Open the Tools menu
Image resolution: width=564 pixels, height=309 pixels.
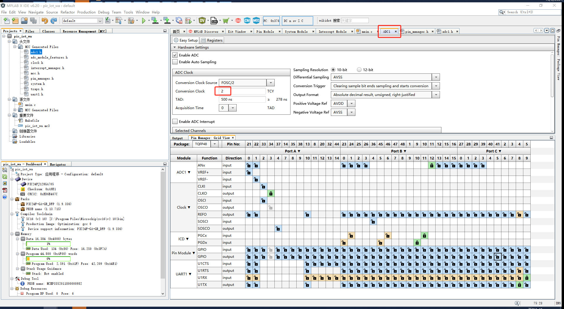pyautogui.click(x=128, y=12)
